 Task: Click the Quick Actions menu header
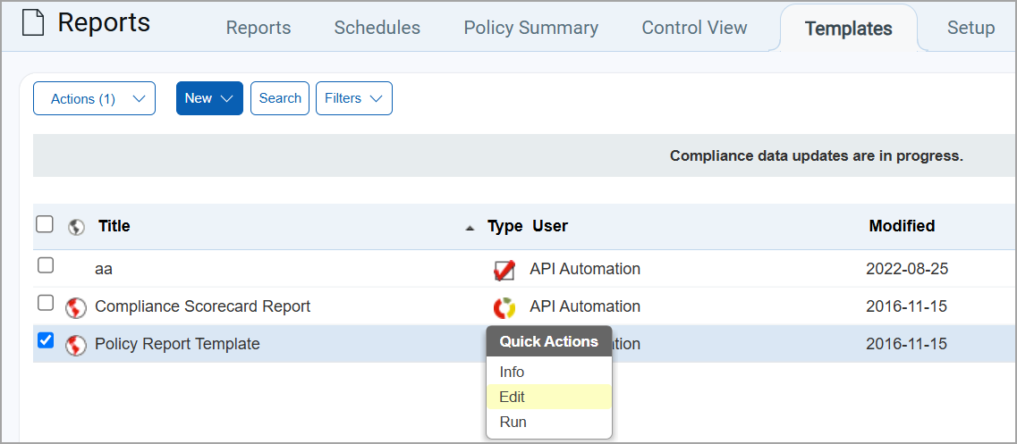click(548, 341)
